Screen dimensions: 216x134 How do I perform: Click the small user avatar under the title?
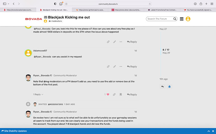45,21
